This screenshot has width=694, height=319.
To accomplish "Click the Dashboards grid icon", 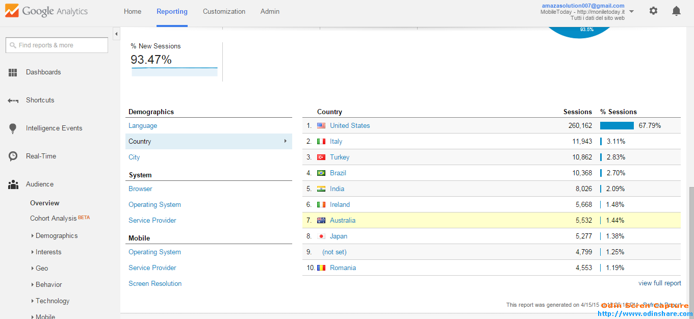I will tap(13, 72).
